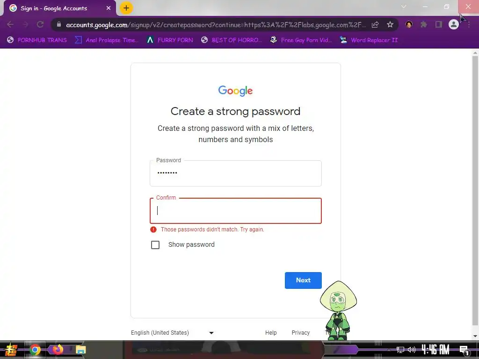
Task: Open the Privacy link in footer
Action: coord(301,333)
